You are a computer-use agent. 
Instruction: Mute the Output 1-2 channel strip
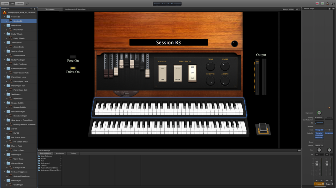pos(327,181)
